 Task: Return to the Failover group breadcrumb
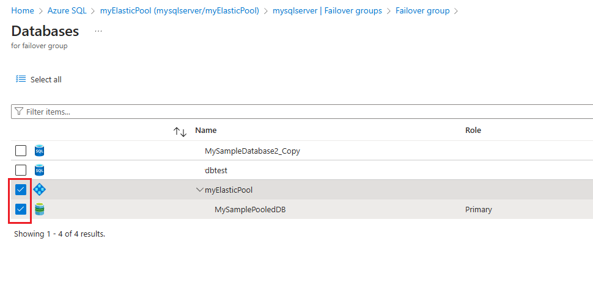[x=422, y=10]
